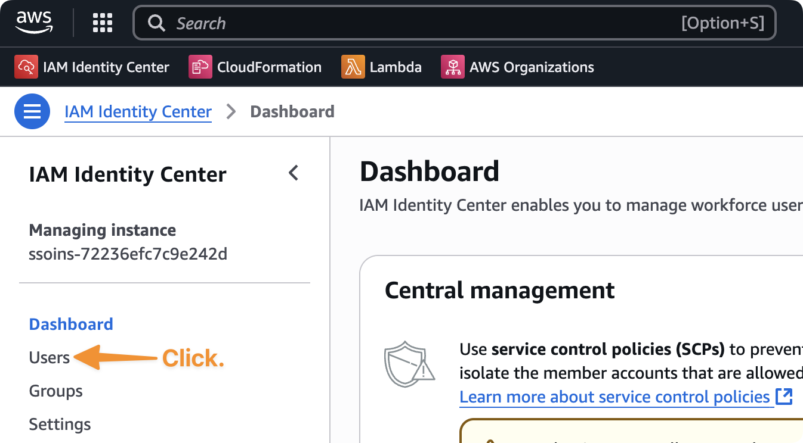The width and height of the screenshot is (803, 443).
Task: Follow the service control policies learn more link
Action: click(614, 397)
